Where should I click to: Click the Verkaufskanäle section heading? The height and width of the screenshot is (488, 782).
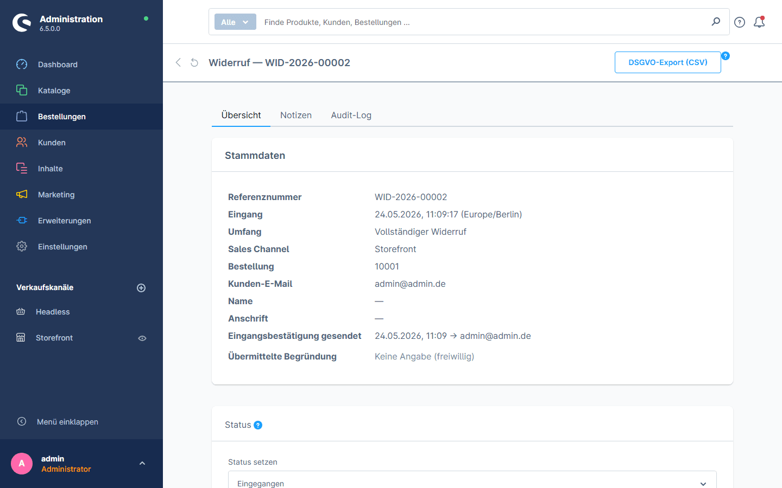[x=45, y=287]
